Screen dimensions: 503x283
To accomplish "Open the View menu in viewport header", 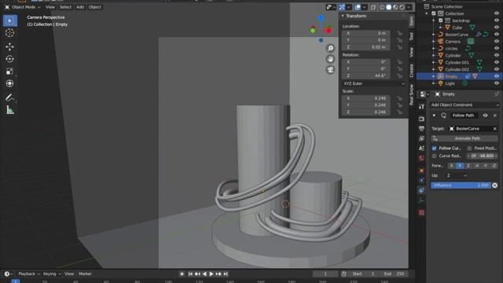I will (x=50, y=7).
